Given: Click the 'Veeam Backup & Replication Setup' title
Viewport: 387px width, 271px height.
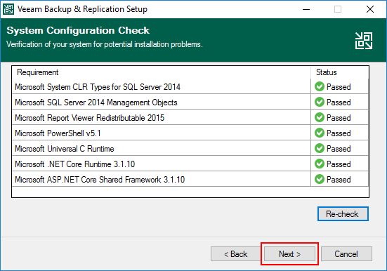Looking at the screenshot, I should tap(82, 9).
